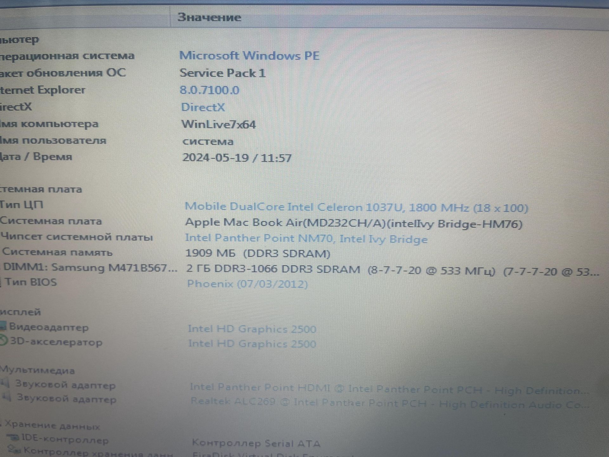609x457 pixels.
Task: Select the 2 ГБ DDR3-1066 DDR3 SDRAM value
Action: point(393,270)
